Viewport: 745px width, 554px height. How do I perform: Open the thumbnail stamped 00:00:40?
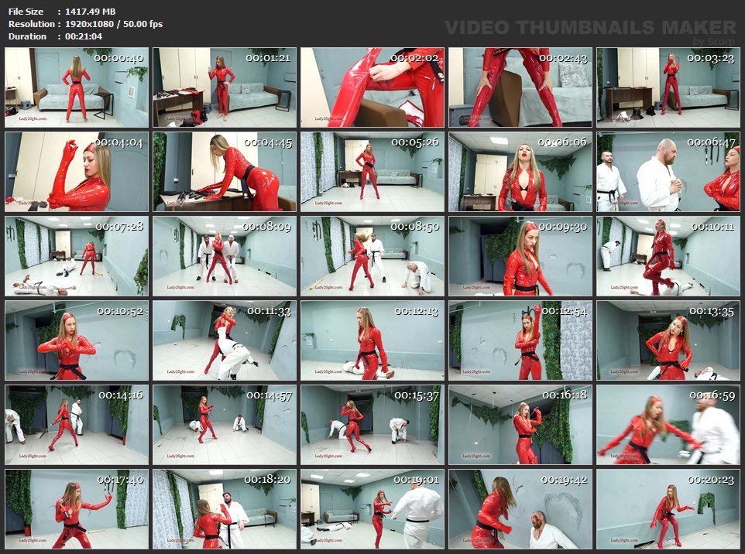point(77,87)
